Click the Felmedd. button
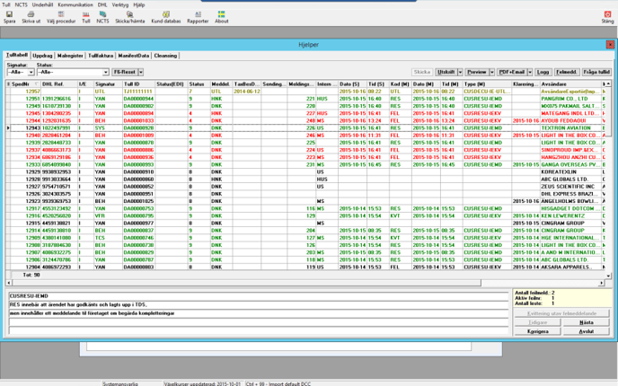 (x=567, y=72)
